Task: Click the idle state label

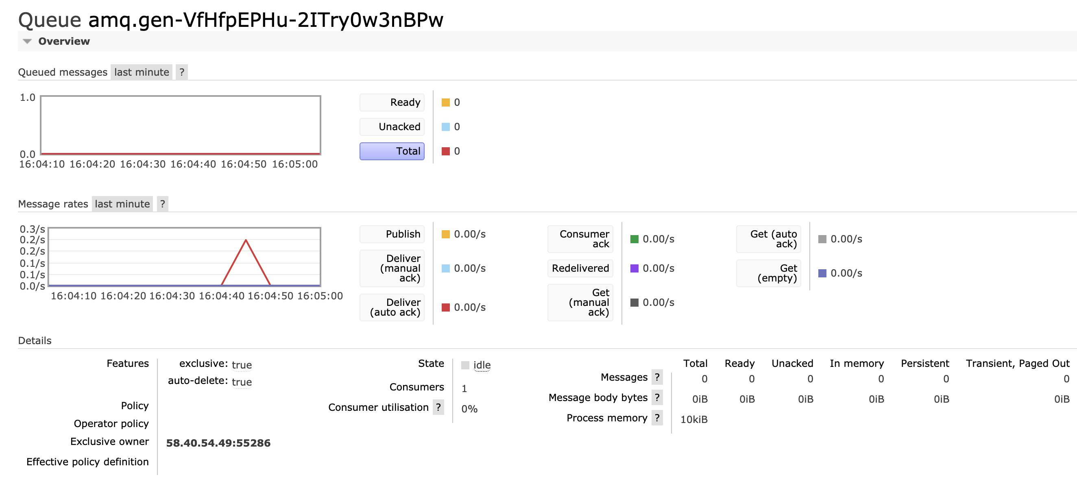Action: pos(481,365)
